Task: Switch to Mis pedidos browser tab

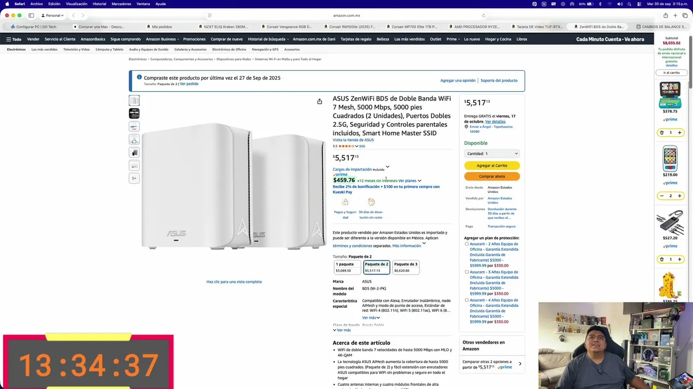Action: point(162,26)
